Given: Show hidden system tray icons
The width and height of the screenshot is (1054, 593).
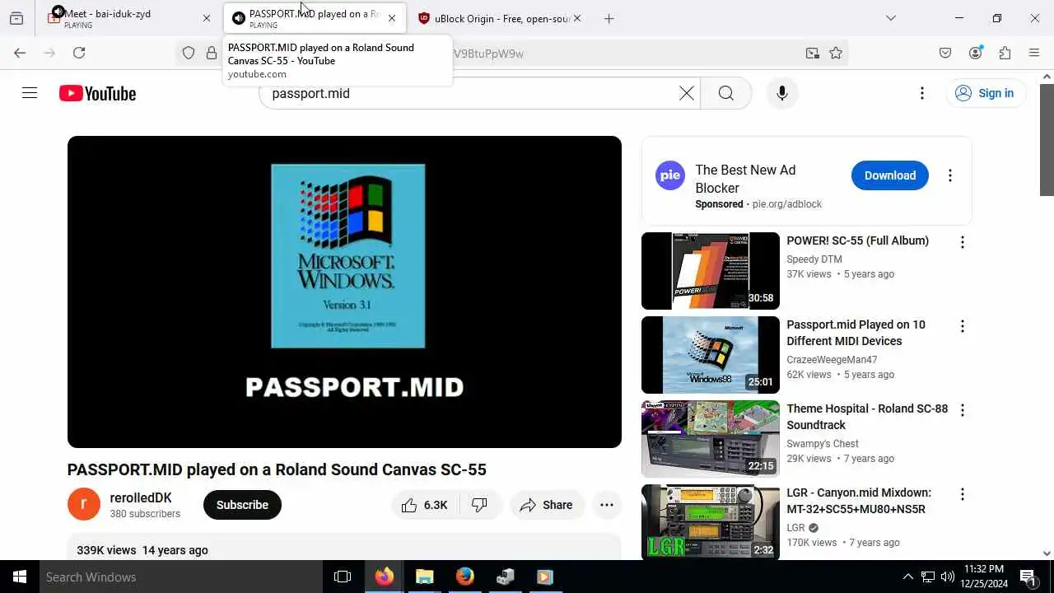Looking at the screenshot, I should [x=908, y=577].
